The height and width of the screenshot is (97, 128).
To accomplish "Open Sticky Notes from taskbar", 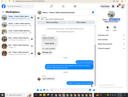I will click(x=44, y=95).
